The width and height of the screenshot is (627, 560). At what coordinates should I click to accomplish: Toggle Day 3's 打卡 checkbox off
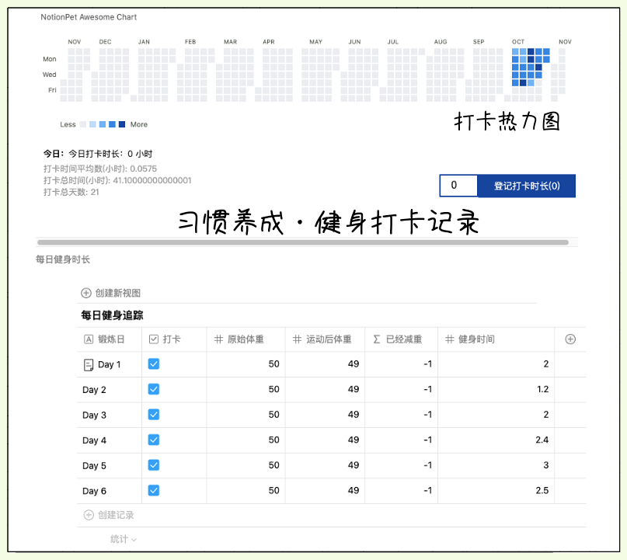click(153, 415)
